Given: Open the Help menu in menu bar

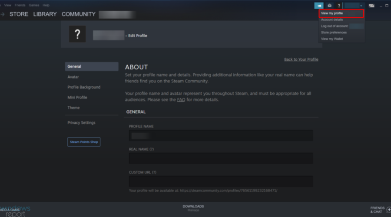Looking at the screenshot, I should (x=46, y=5).
